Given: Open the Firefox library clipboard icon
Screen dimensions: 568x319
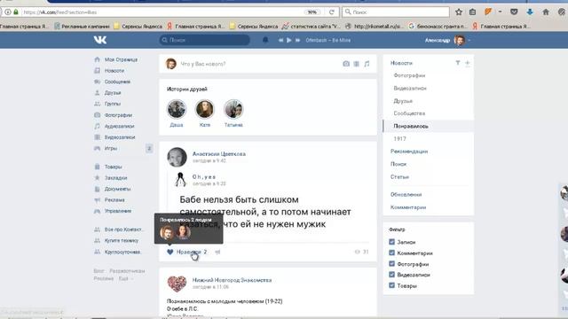Looking at the screenshot, I should [x=472, y=12].
